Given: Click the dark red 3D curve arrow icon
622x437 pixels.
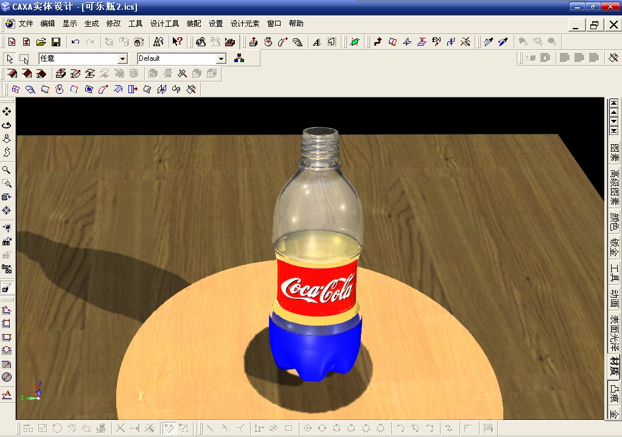Looking at the screenshot, I should pyautogui.click(x=377, y=41).
